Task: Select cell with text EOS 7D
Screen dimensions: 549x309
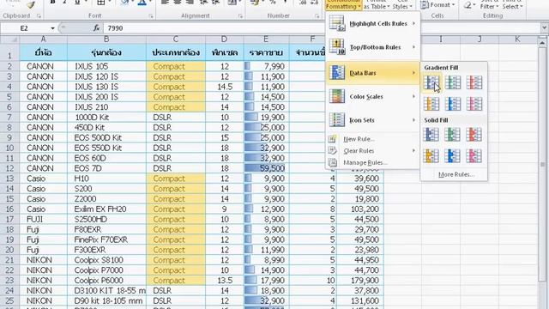Action: [106, 168]
